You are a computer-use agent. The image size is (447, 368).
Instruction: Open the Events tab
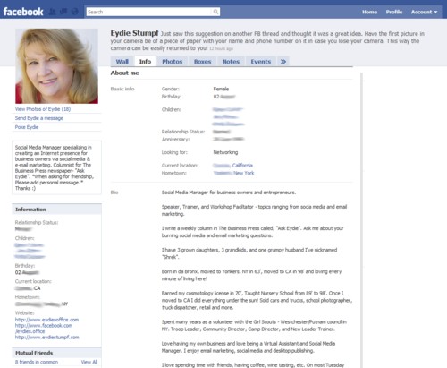pos(261,62)
